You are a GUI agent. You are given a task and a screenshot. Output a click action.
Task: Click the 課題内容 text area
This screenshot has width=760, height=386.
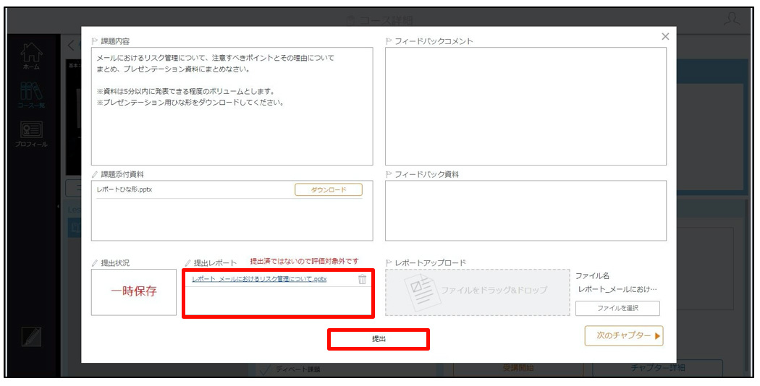pyautogui.click(x=232, y=106)
